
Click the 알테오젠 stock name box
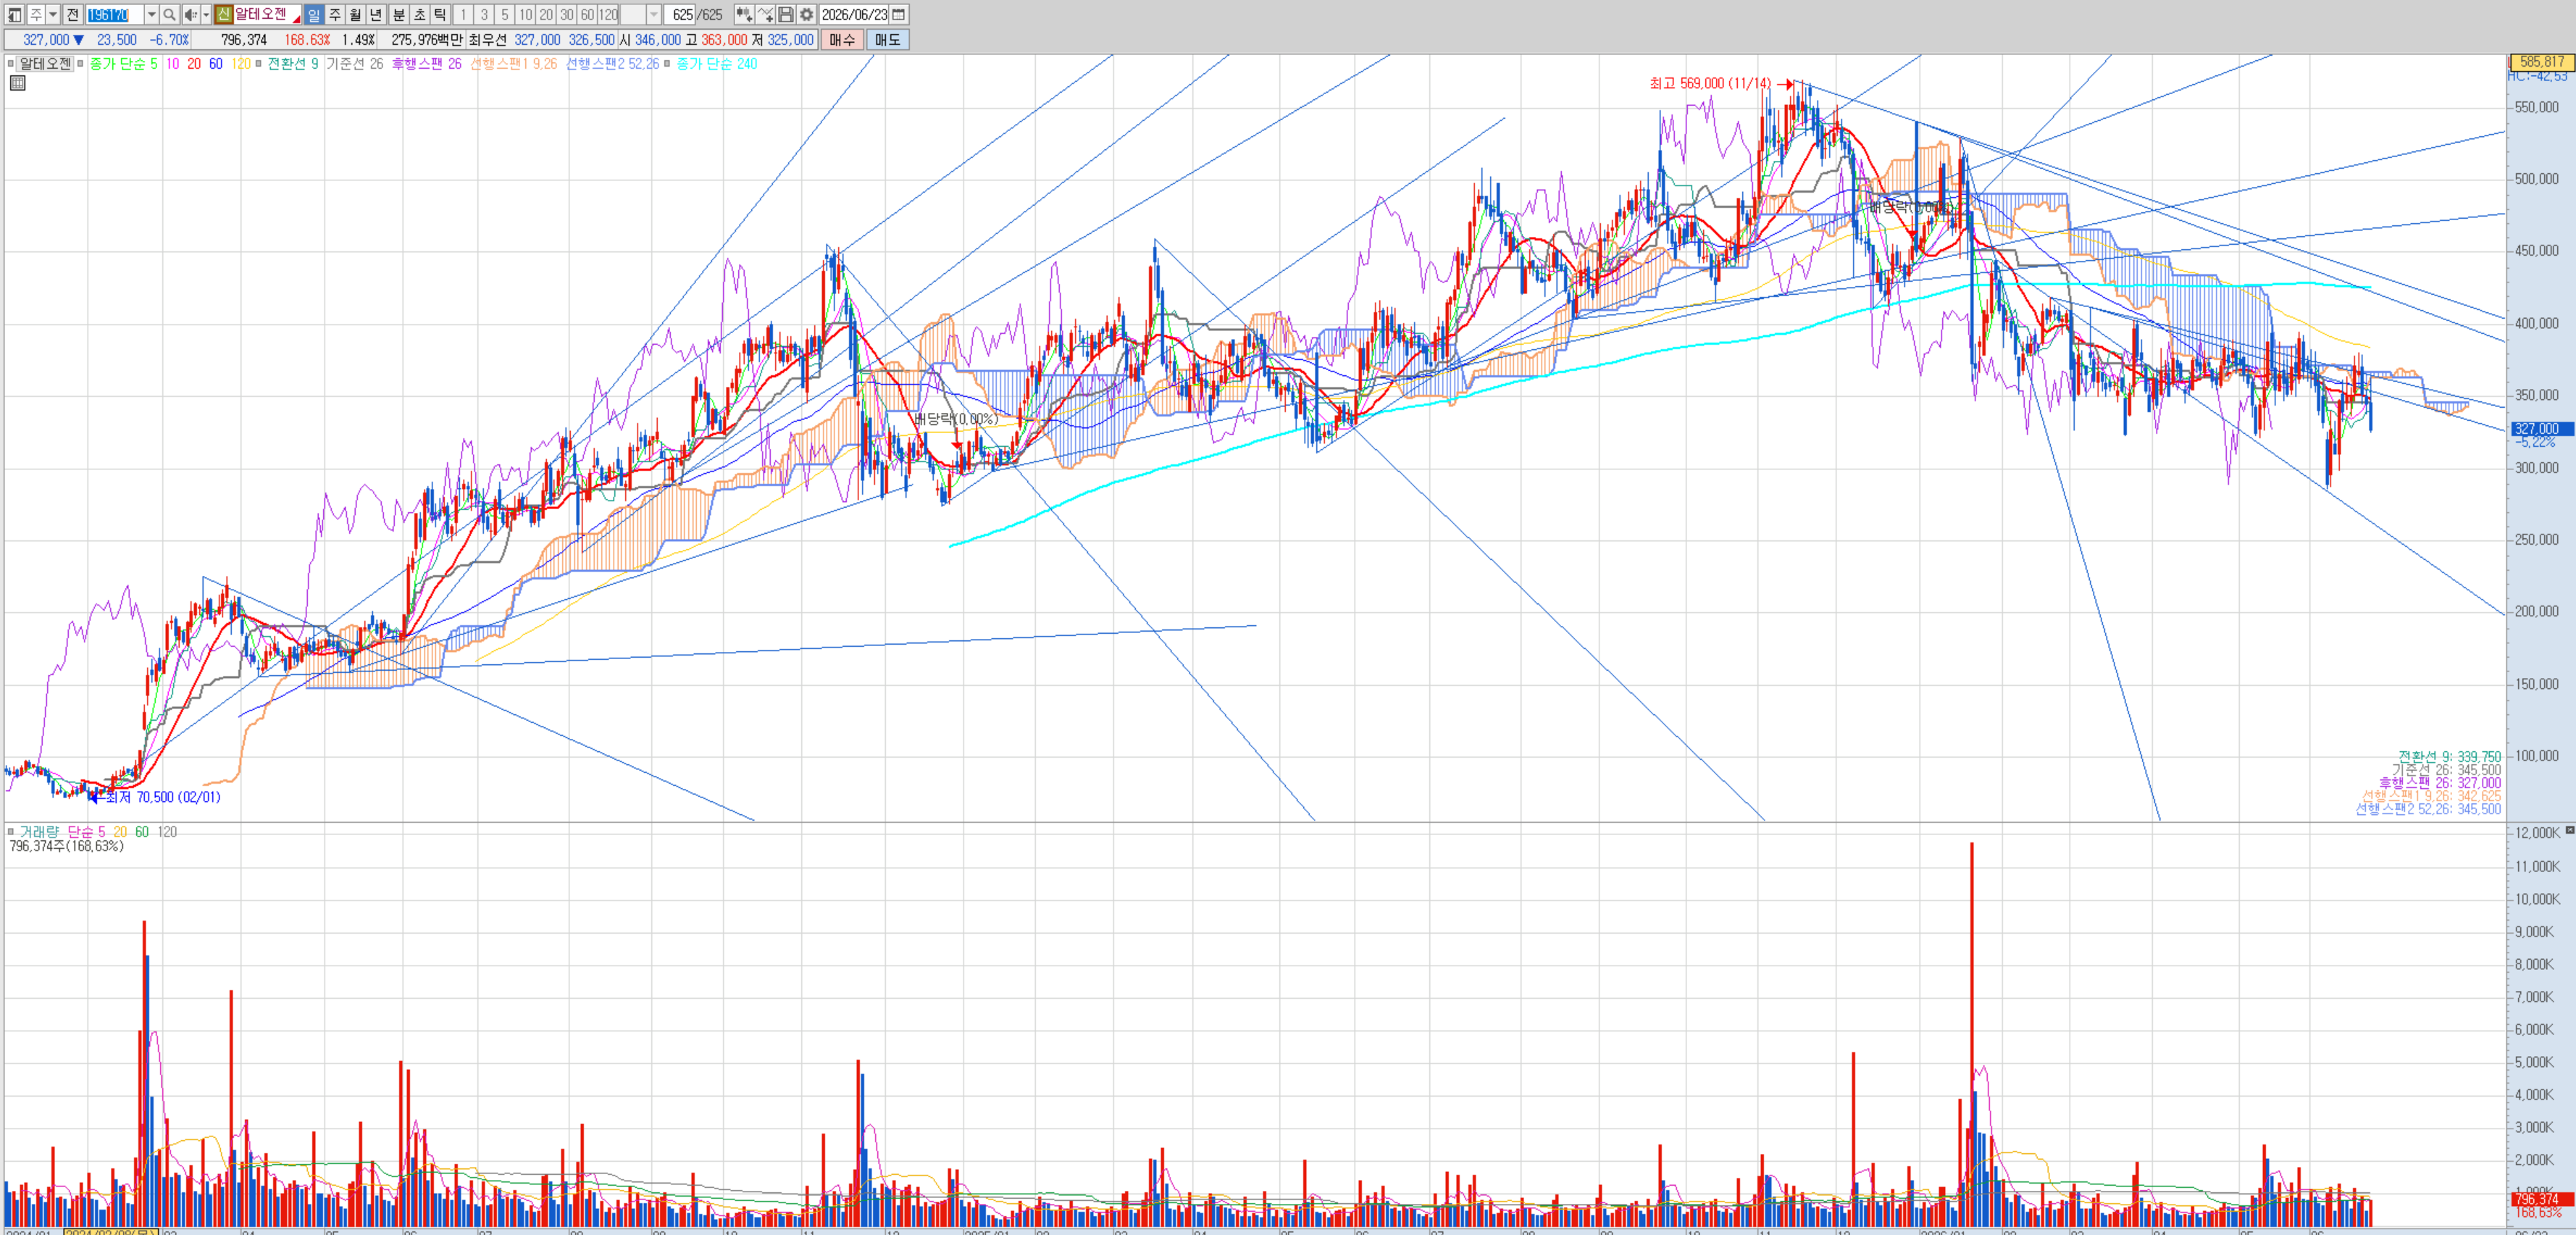267,14
